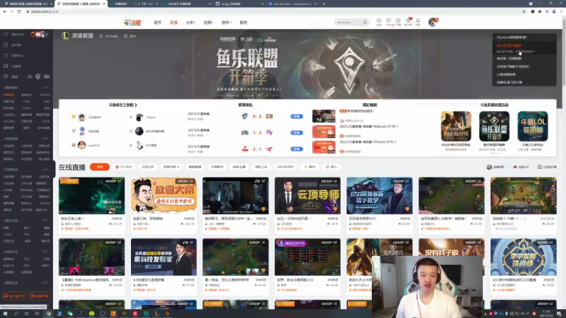Open the rankings icon in sidebar

coord(6,45)
